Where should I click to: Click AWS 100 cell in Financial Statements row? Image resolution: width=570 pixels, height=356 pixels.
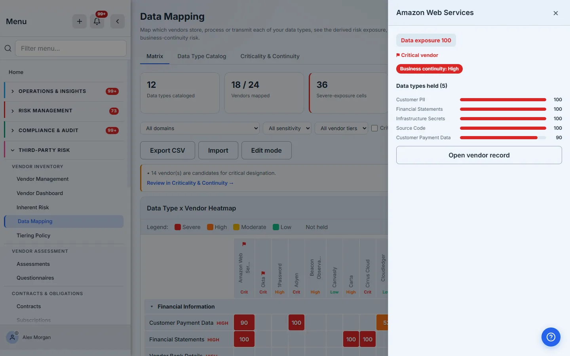coord(244,339)
